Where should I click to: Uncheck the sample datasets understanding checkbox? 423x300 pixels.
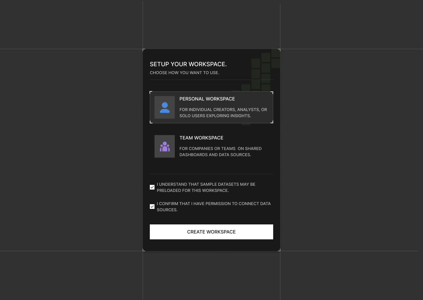(152, 187)
